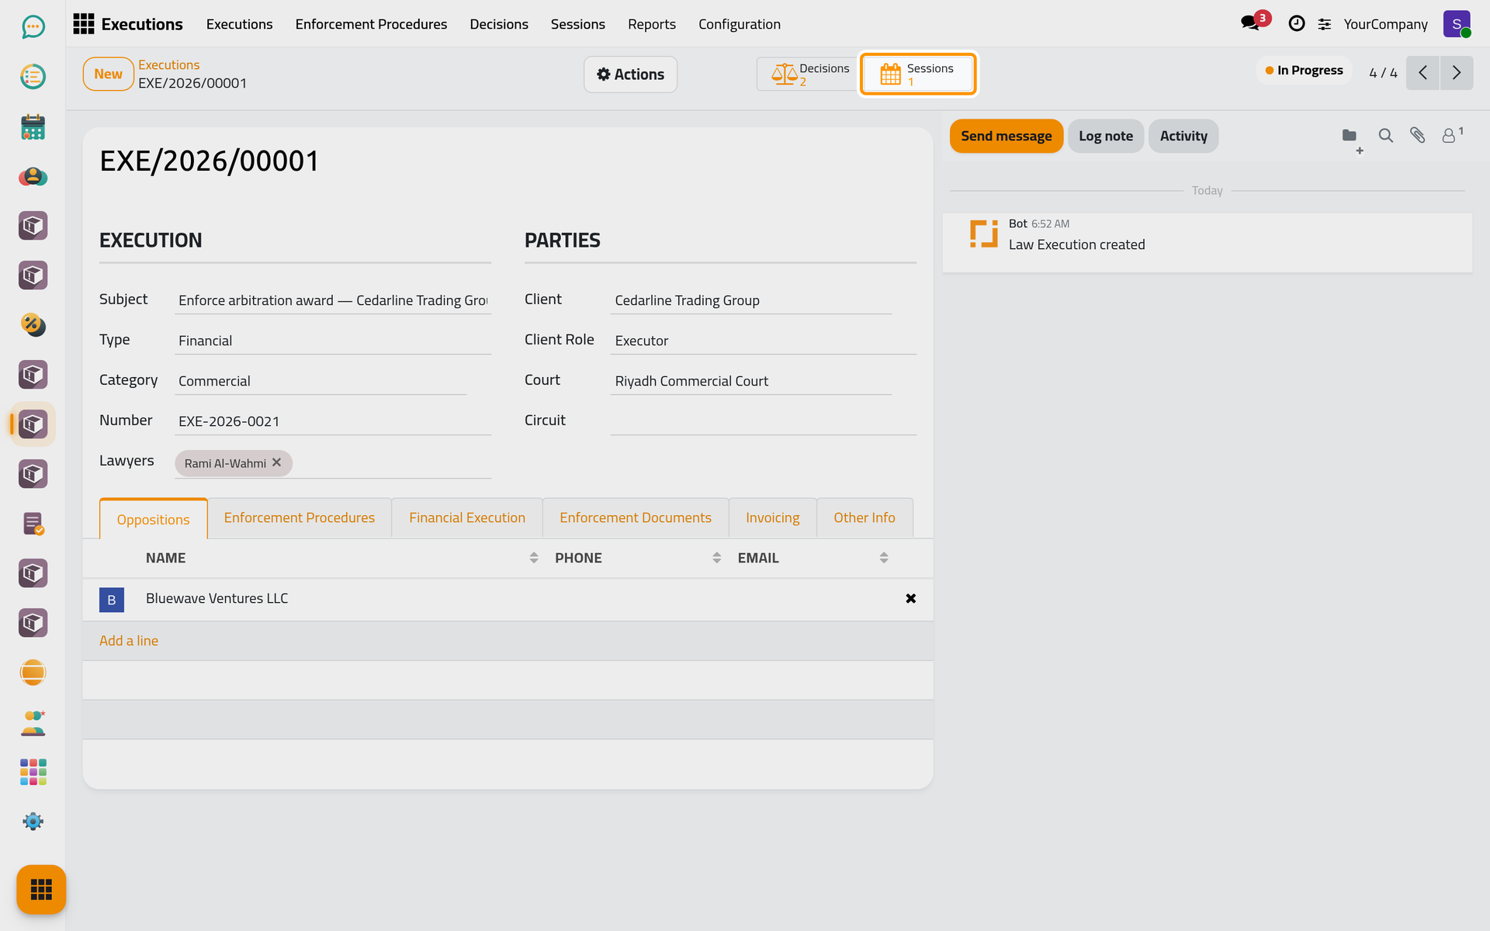This screenshot has height=931, width=1490.
Task: Open the Decisions stat button
Action: (809, 74)
